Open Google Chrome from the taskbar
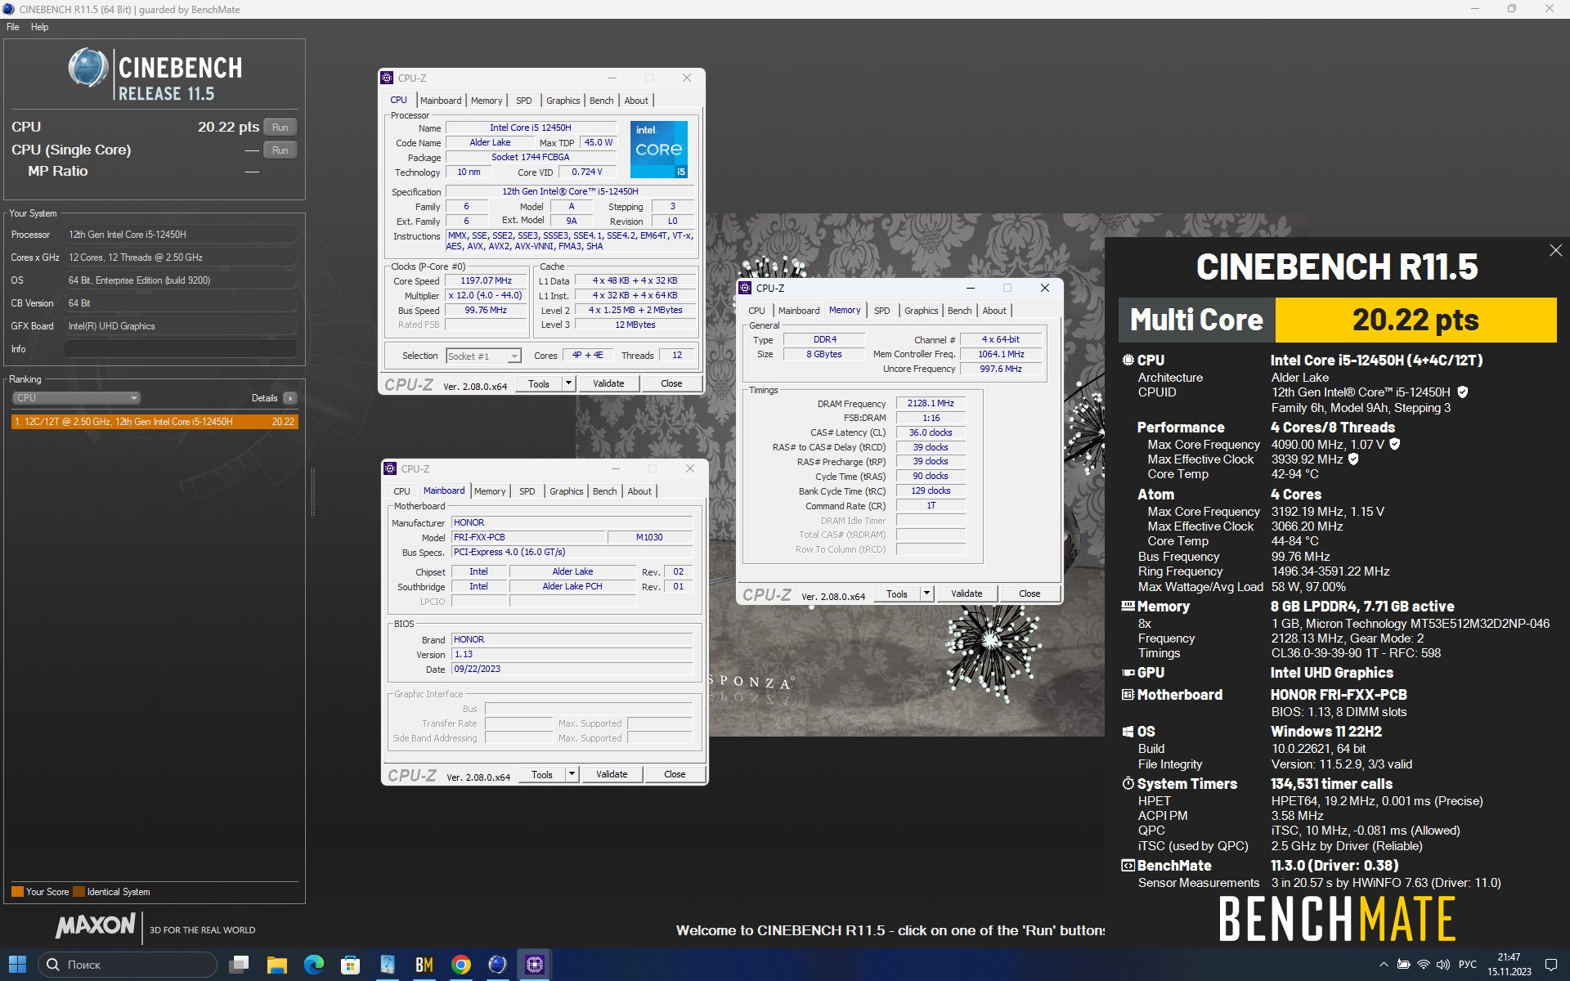 [x=460, y=965]
